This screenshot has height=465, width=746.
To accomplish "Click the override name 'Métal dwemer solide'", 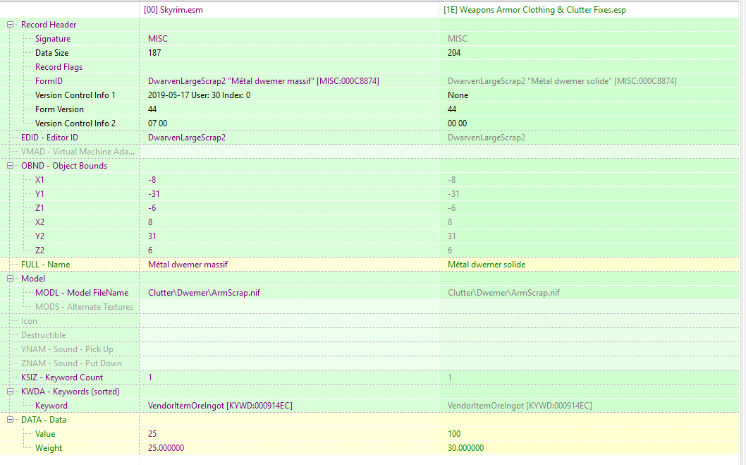I will click(x=487, y=265).
